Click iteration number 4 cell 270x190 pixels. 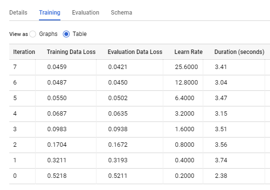(x=15, y=113)
